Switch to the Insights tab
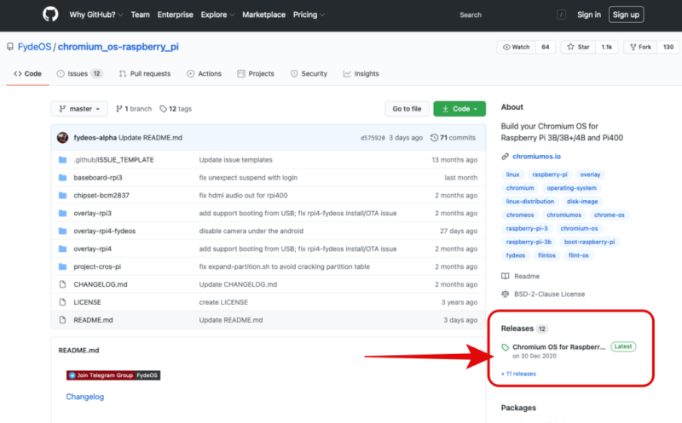The height and width of the screenshot is (423, 682). pos(361,74)
